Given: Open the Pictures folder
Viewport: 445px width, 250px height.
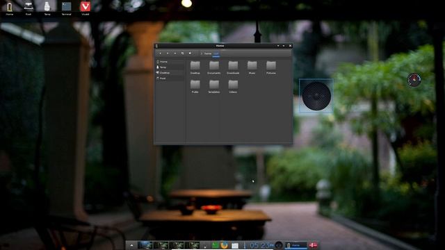Looking at the screenshot, I should click(271, 68).
